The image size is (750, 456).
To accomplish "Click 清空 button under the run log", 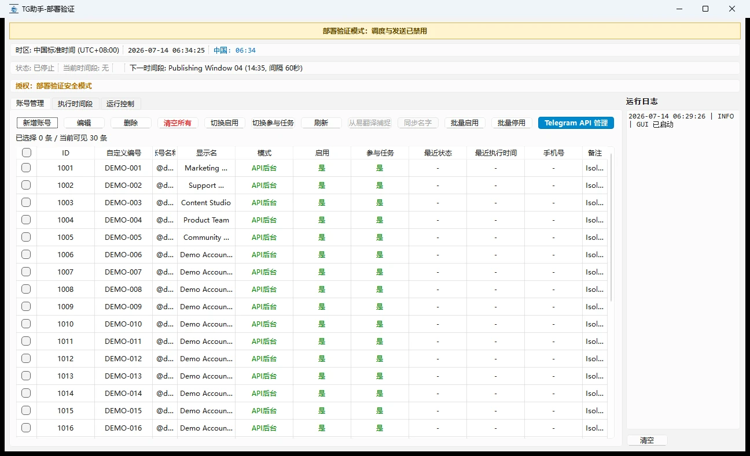I will click(x=647, y=440).
